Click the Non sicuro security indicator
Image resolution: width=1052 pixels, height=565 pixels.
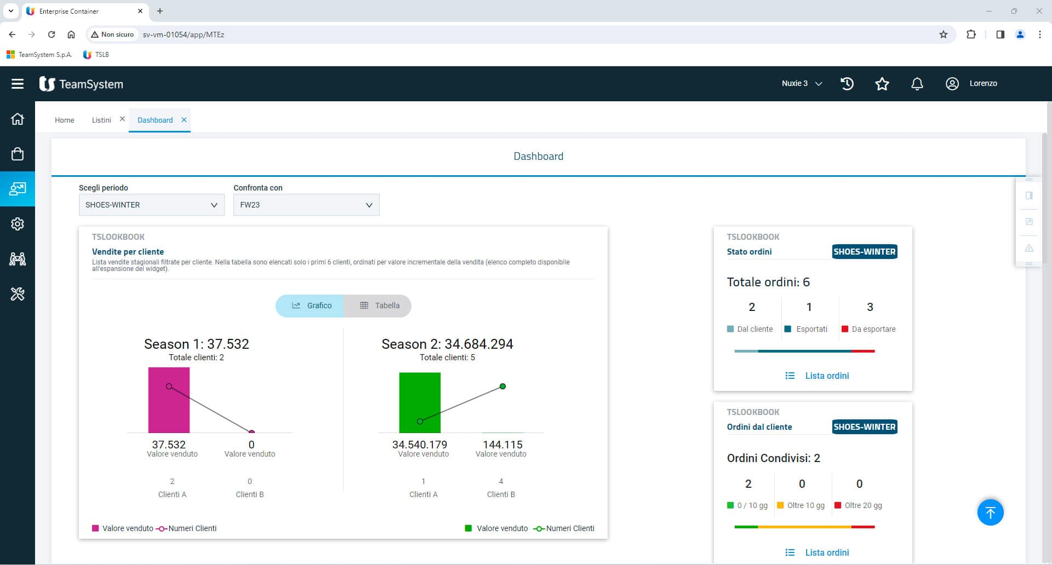(112, 34)
